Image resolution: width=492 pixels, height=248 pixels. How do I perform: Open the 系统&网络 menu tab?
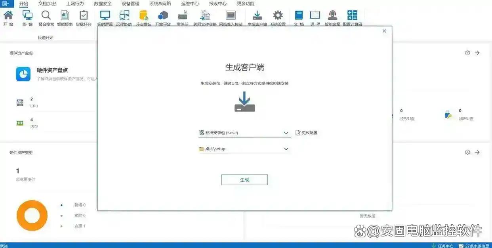(160, 4)
